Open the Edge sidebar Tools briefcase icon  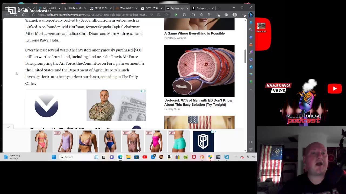tap(251, 44)
